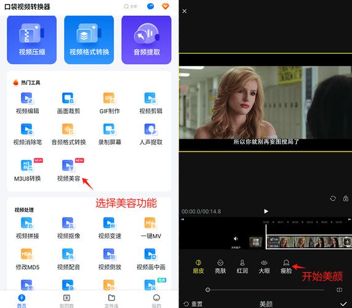Image resolution: width=352 pixels, height=308 pixels.
Task: Open the blue chat message icon
Action: (x=150, y=7)
